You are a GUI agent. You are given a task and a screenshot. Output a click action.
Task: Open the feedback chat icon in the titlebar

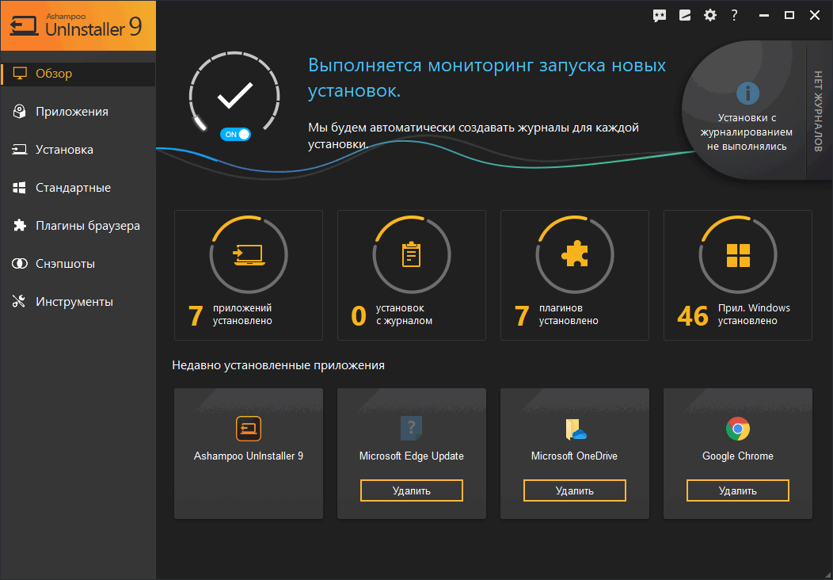point(660,14)
